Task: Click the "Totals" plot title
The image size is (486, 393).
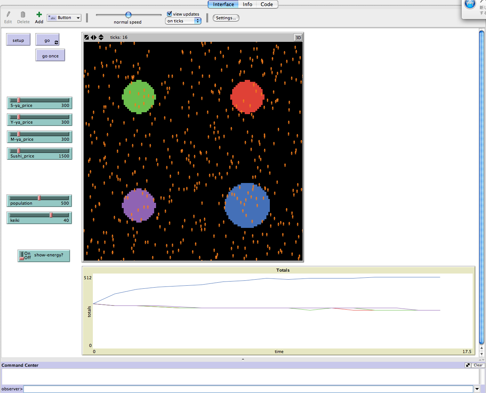Action: [283, 270]
